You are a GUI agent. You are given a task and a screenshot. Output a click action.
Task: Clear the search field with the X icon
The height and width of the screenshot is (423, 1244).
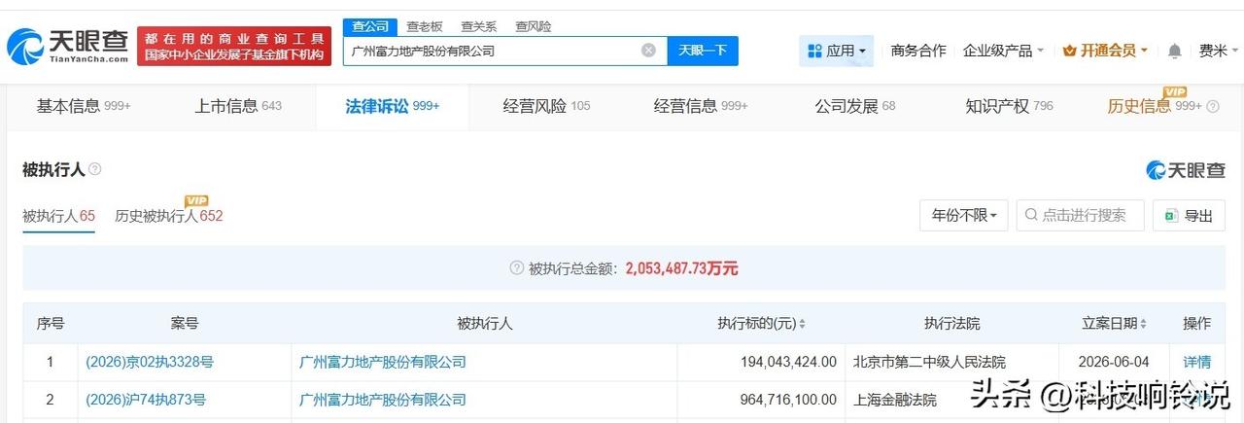(x=648, y=51)
